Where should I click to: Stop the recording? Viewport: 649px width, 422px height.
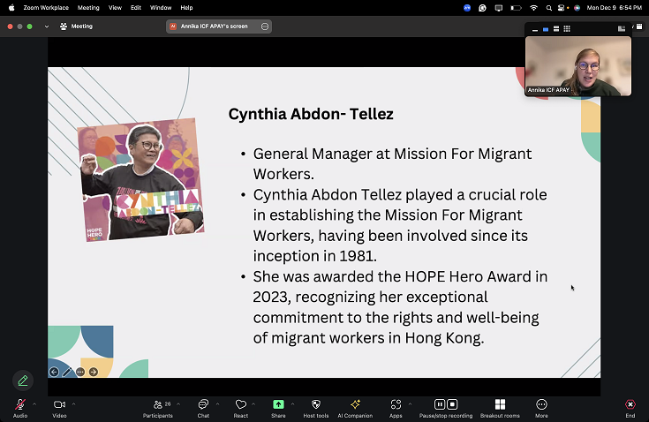[452, 404]
